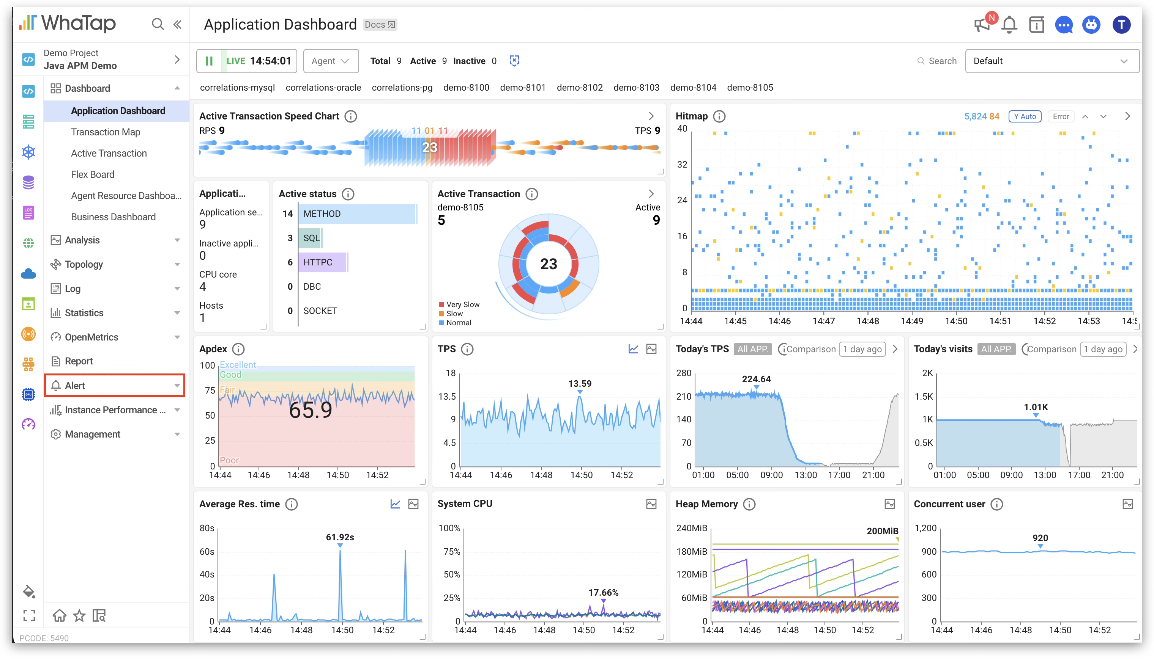This screenshot has width=1154, height=659.
Task: Click the search magnifier icon in sidebar header
Action: [157, 24]
